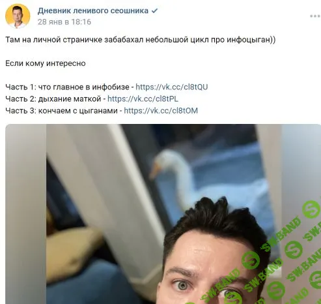This screenshot has height=304, width=321.
Task: Click the Часть 3 кончаем с цыганами text
Action: [61, 111]
